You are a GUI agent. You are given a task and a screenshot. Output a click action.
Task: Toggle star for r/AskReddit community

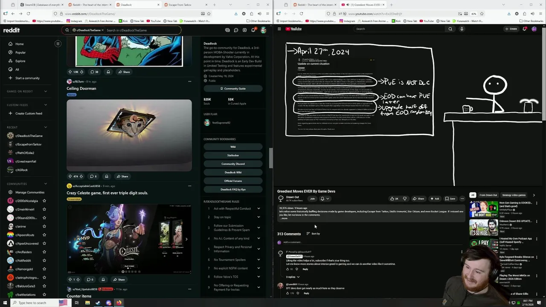[x=44, y=261]
